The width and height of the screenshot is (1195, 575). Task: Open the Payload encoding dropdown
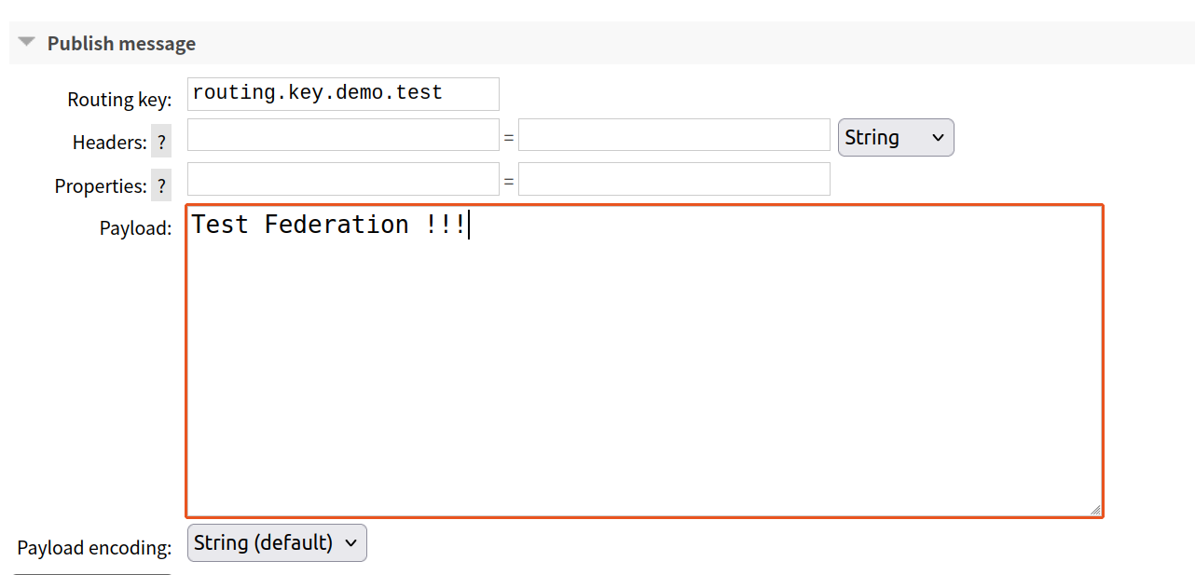(x=277, y=543)
